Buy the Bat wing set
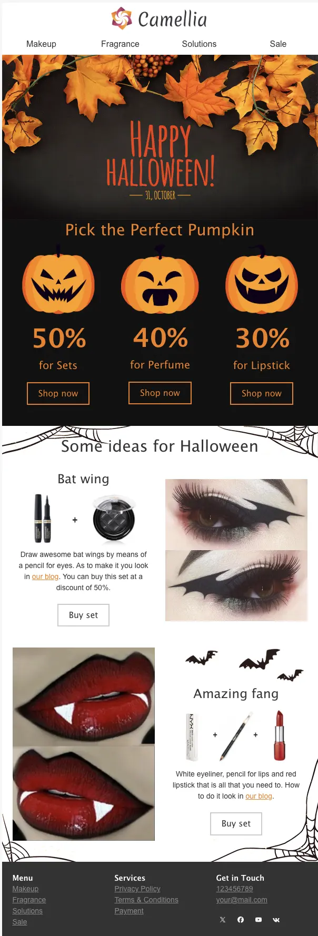Image resolution: width=318 pixels, height=936 pixels. (x=83, y=615)
